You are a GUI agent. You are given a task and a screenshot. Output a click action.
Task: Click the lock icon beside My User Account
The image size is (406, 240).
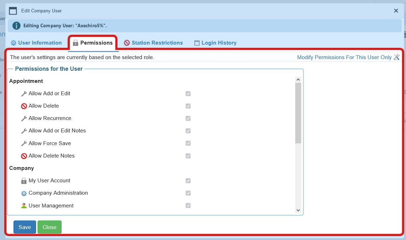tap(24, 181)
